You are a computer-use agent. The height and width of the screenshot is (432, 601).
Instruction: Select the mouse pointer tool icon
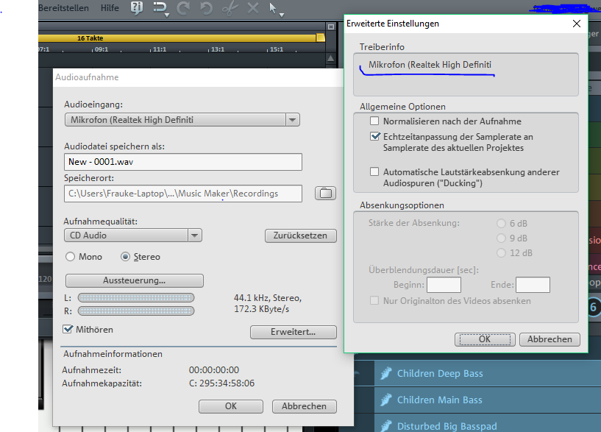point(272,7)
